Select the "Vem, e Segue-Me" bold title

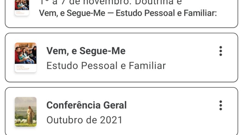pos(86,51)
